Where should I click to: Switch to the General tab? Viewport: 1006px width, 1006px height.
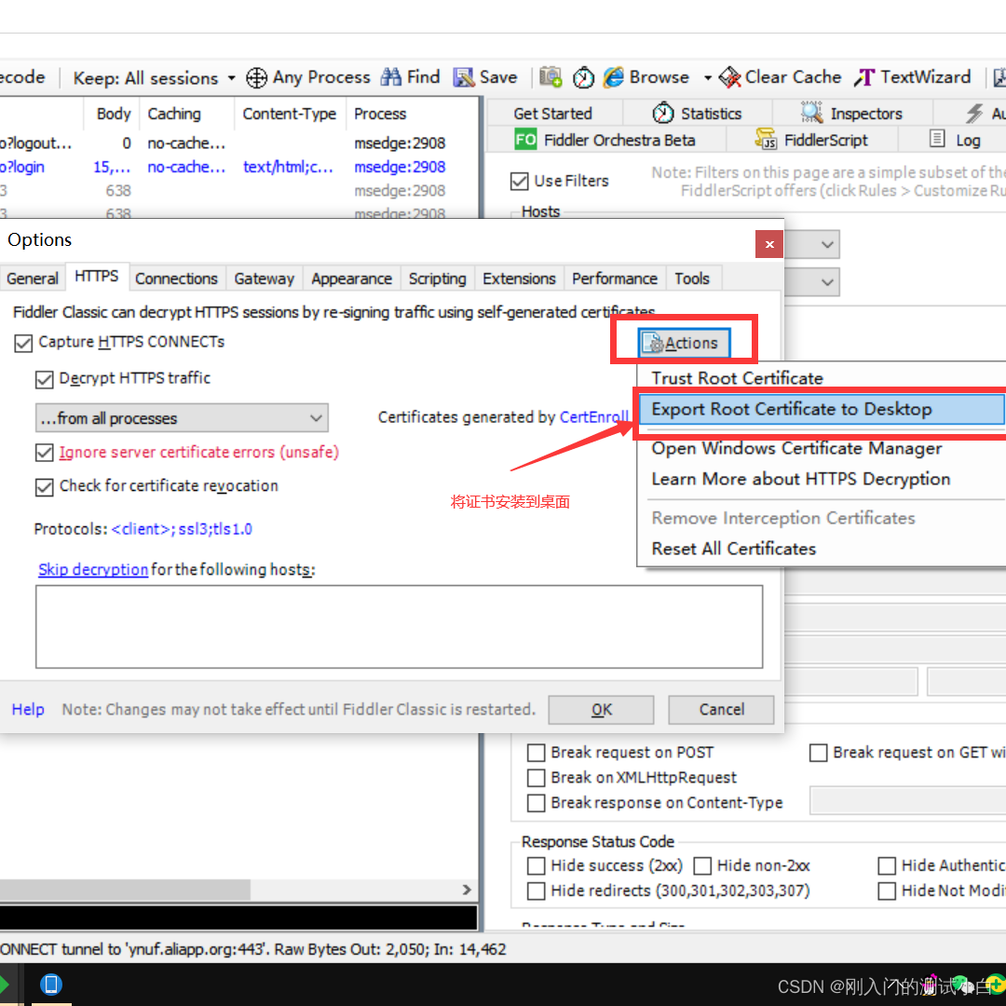tap(32, 279)
